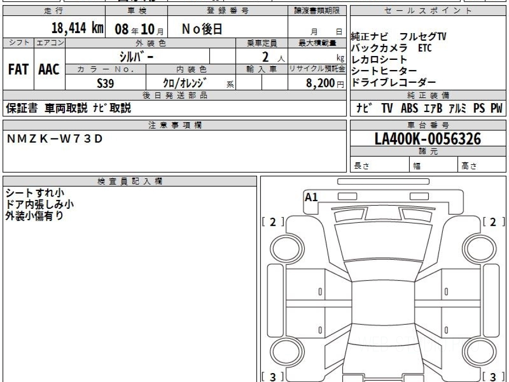The width and height of the screenshot is (509, 382).
Task: Click the 最大積載量 header
Action: pyautogui.click(x=317, y=43)
